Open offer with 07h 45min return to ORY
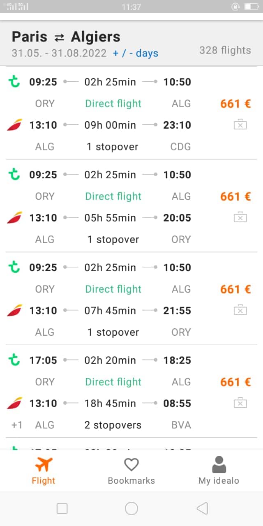The image size is (263, 526). (x=131, y=298)
